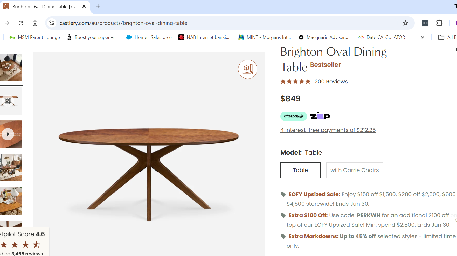
Task: Click the EOFY Upsized Sale link
Action: [x=314, y=194]
